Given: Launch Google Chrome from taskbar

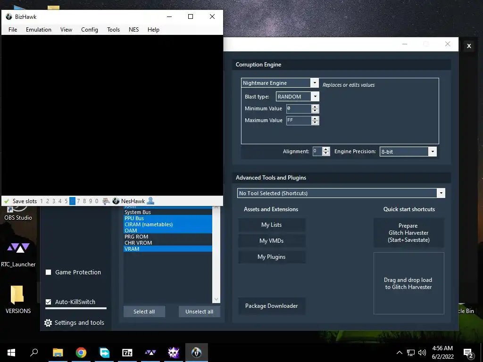Looking at the screenshot, I should tap(81, 353).
